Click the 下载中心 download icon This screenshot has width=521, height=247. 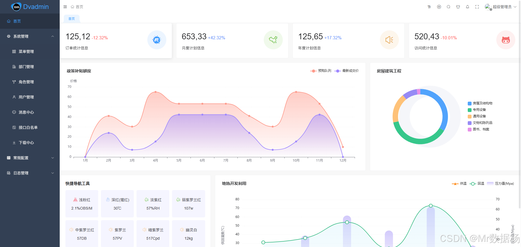(x=14, y=143)
